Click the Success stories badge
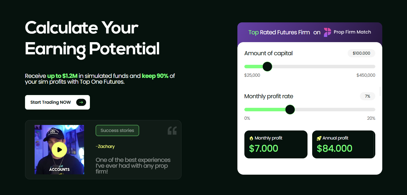This screenshot has height=195, width=407. 117,130
